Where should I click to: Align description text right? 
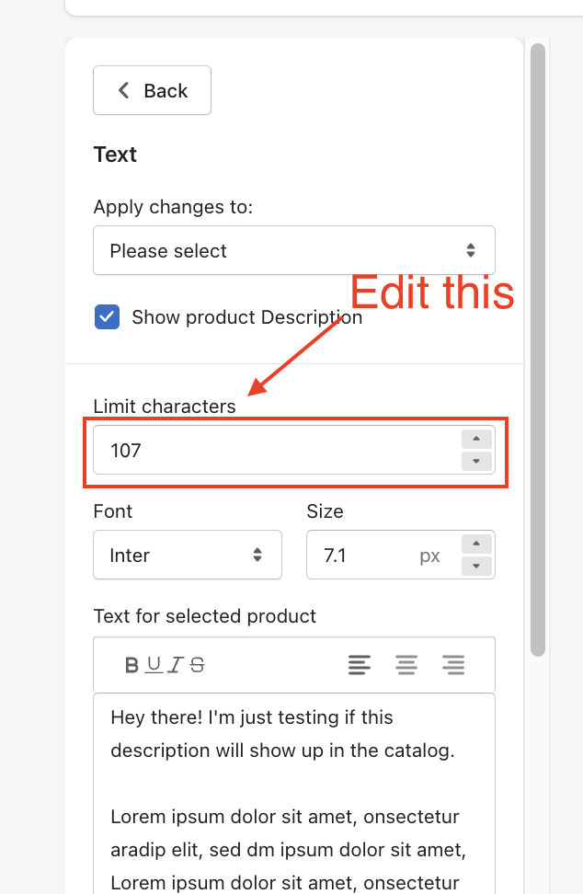(453, 665)
